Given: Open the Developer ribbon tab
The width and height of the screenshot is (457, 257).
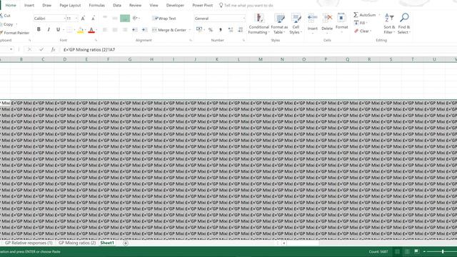Looking at the screenshot, I should 175,5.
